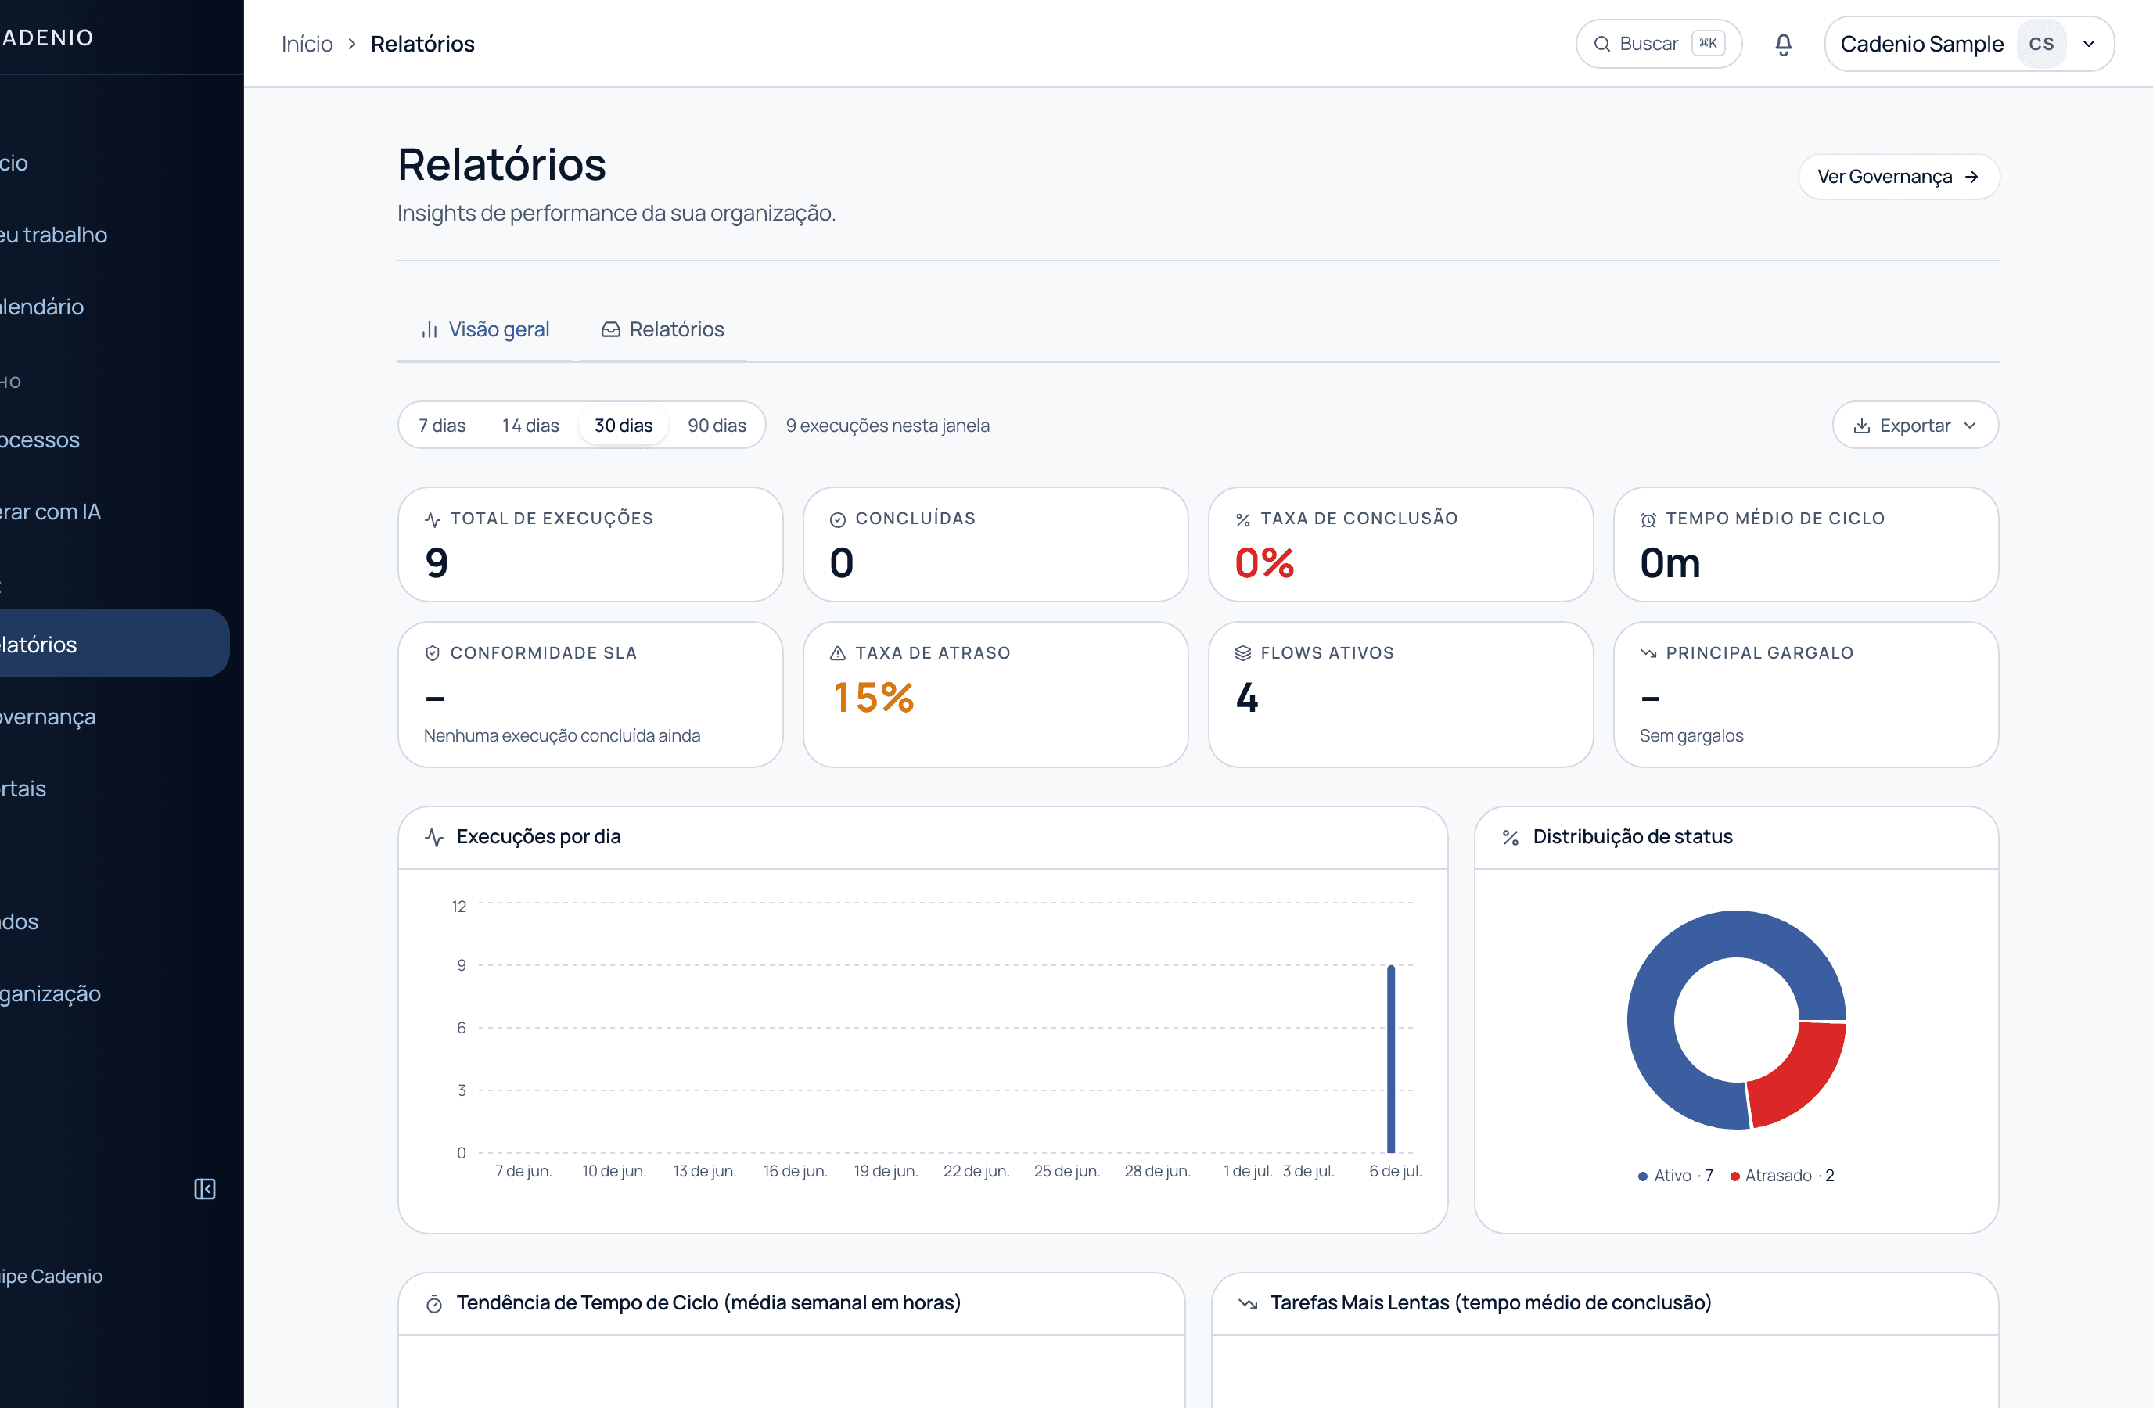Click the shield icon in Conformidade SLA
Image resolution: width=2153 pixels, height=1408 pixels.
pos(433,654)
